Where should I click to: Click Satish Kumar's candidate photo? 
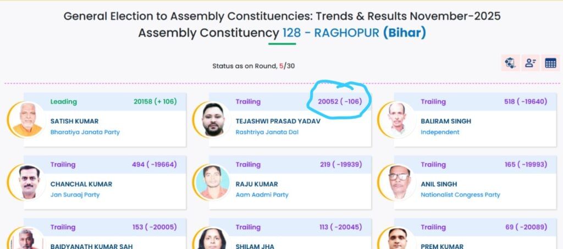coord(27,119)
